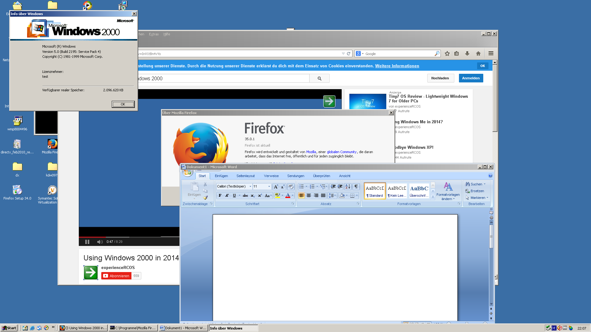Go to Firefox home page icon
The width and height of the screenshot is (591, 332).
(478, 53)
